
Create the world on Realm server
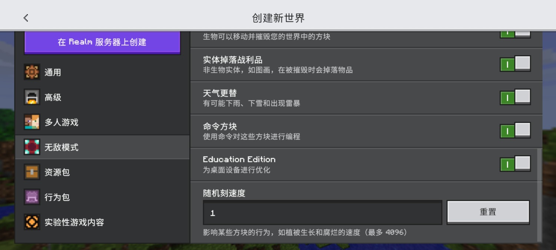point(102,42)
